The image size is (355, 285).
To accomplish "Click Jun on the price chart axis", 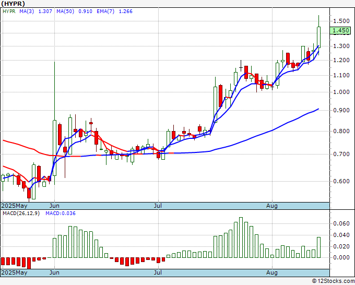I will [54, 206].
